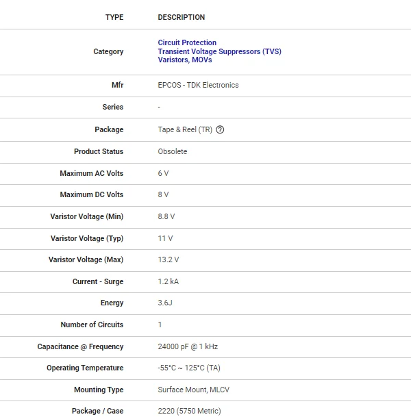Click the DESCRIPTION column header

point(181,17)
